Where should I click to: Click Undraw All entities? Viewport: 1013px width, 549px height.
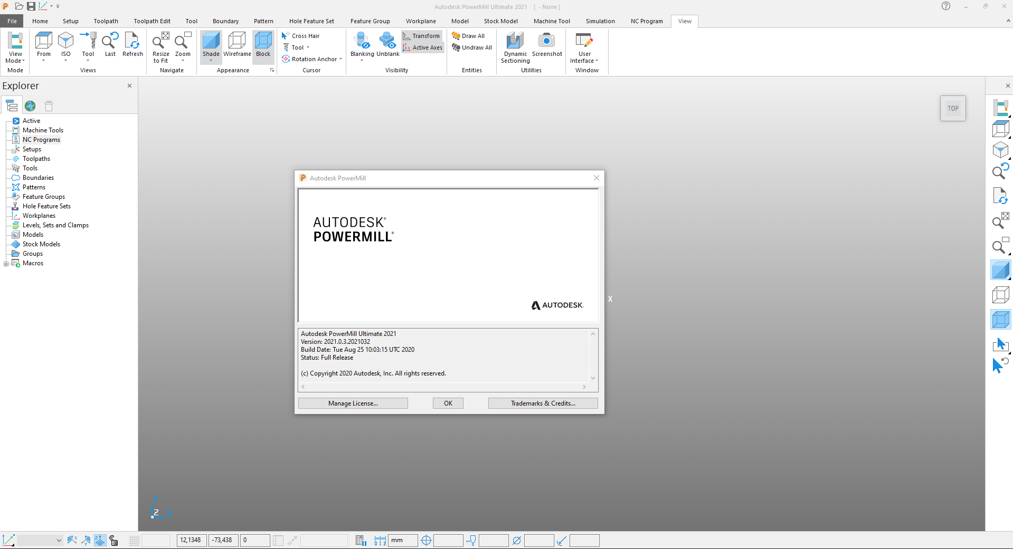coord(472,47)
